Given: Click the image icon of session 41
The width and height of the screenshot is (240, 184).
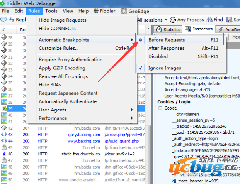Looking at the screenshot, I should [4, 122].
